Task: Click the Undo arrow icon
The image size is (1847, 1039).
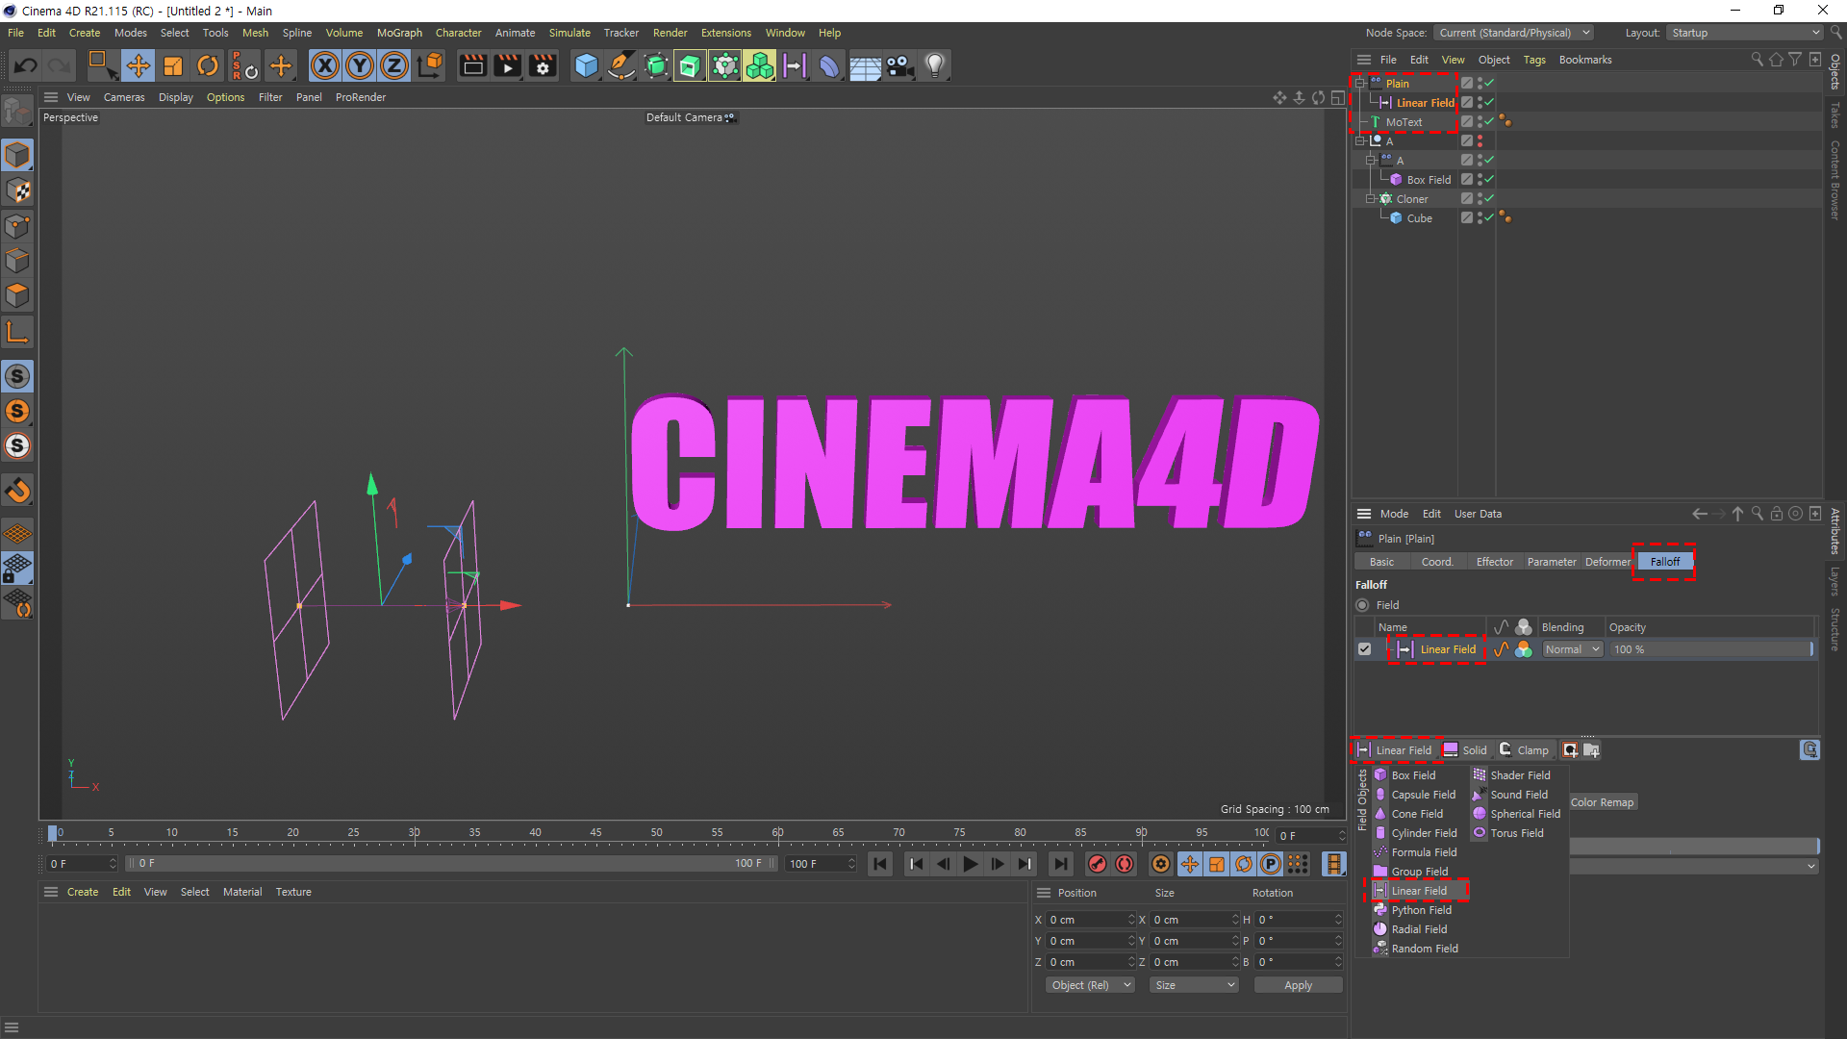Action: pyautogui.click(x=26, y=65)
